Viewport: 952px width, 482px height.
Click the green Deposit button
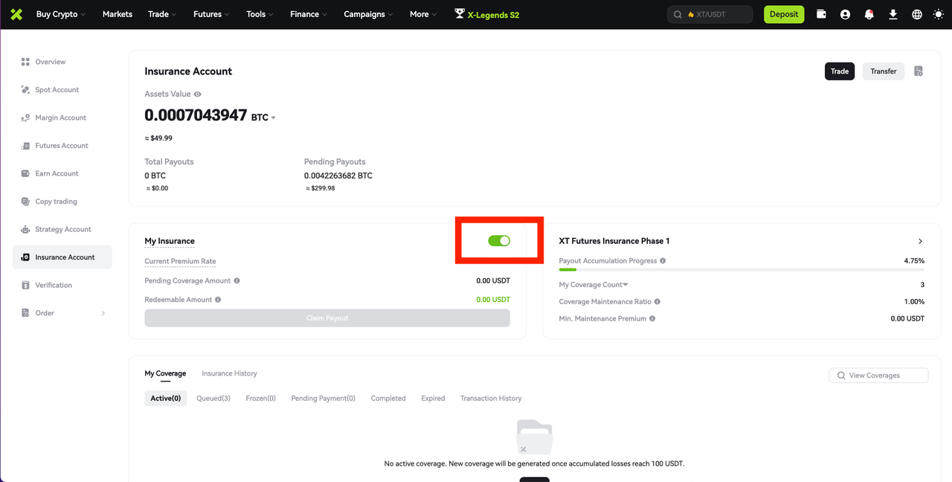click(784, 14)
